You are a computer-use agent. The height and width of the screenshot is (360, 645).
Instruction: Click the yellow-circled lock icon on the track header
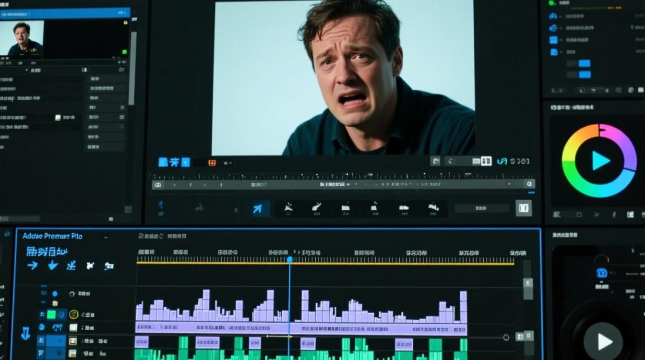(x=73, y=314)
